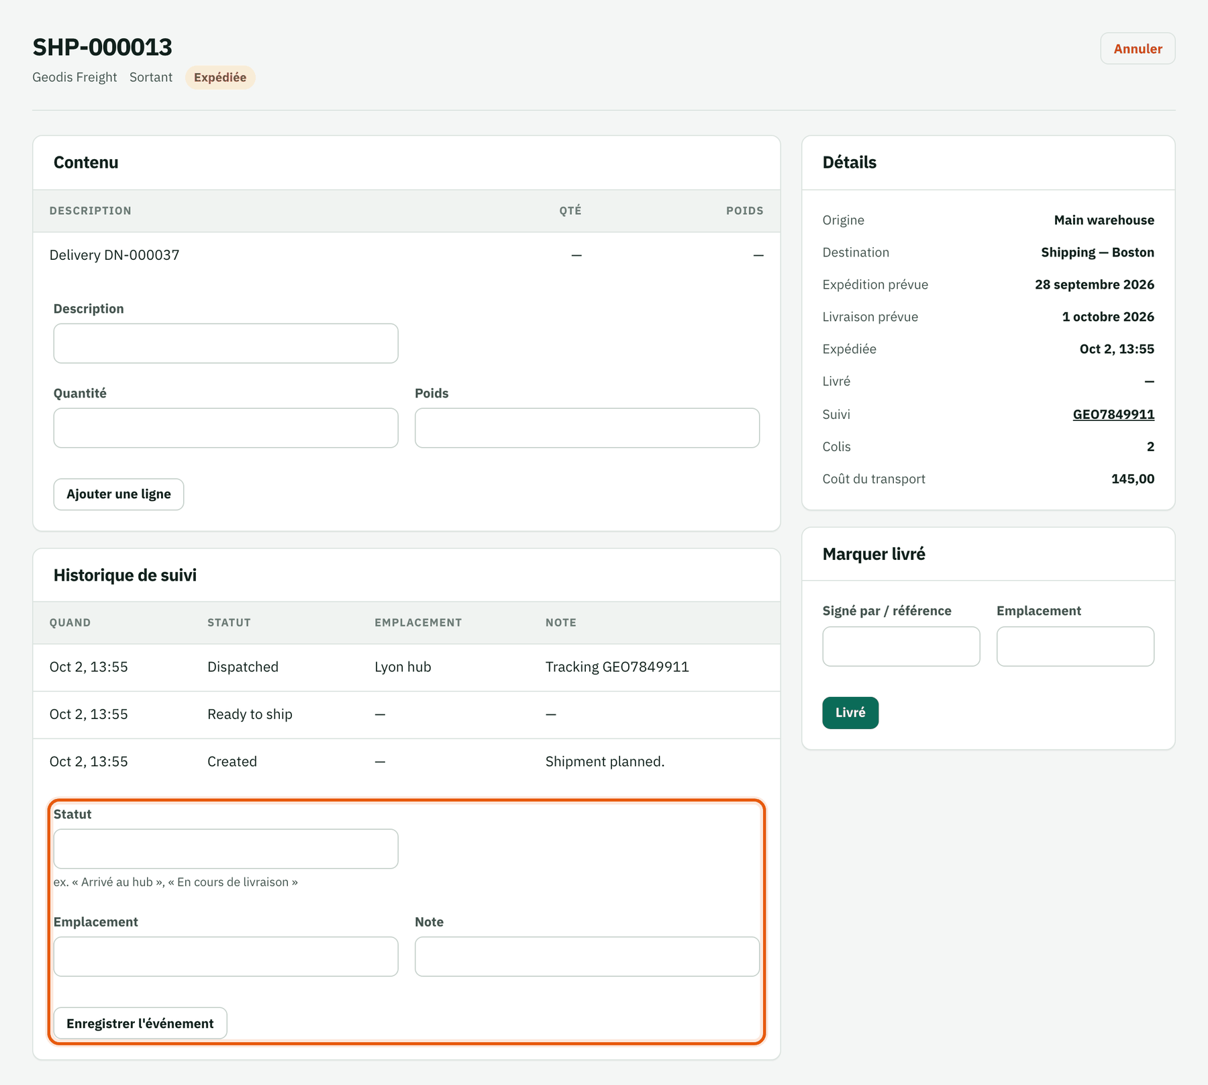Click Shipment planned. note cell

pos(605,761)
